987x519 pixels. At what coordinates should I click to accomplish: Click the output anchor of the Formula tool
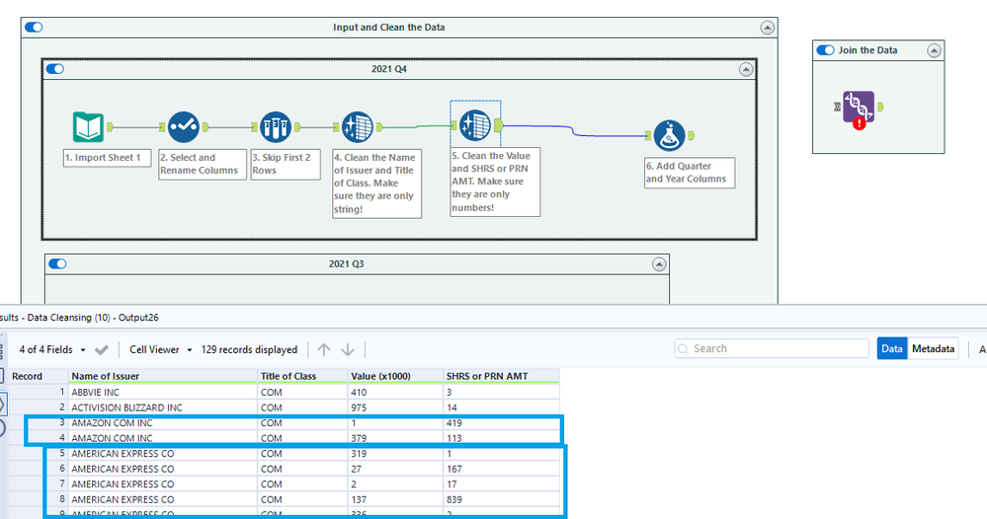point(692,136)
